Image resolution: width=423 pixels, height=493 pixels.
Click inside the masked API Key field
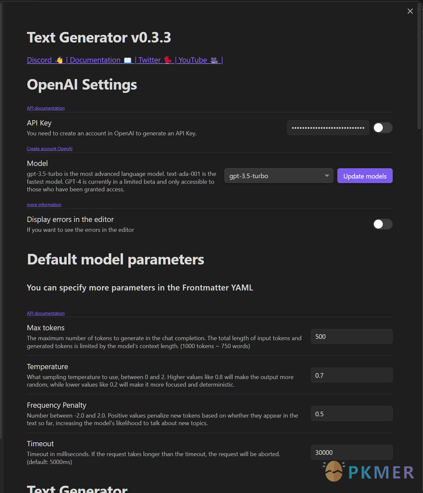coord(328,128)
